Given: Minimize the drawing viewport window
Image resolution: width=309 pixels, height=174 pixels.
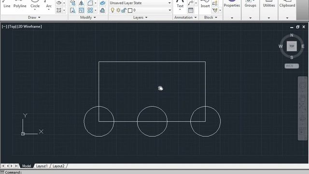Looking at the screenshot, I should (292, 27).
